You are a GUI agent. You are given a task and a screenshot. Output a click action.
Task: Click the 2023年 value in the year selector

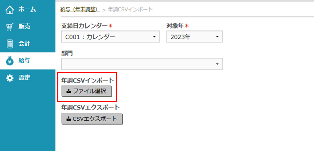tap(184, 37)
